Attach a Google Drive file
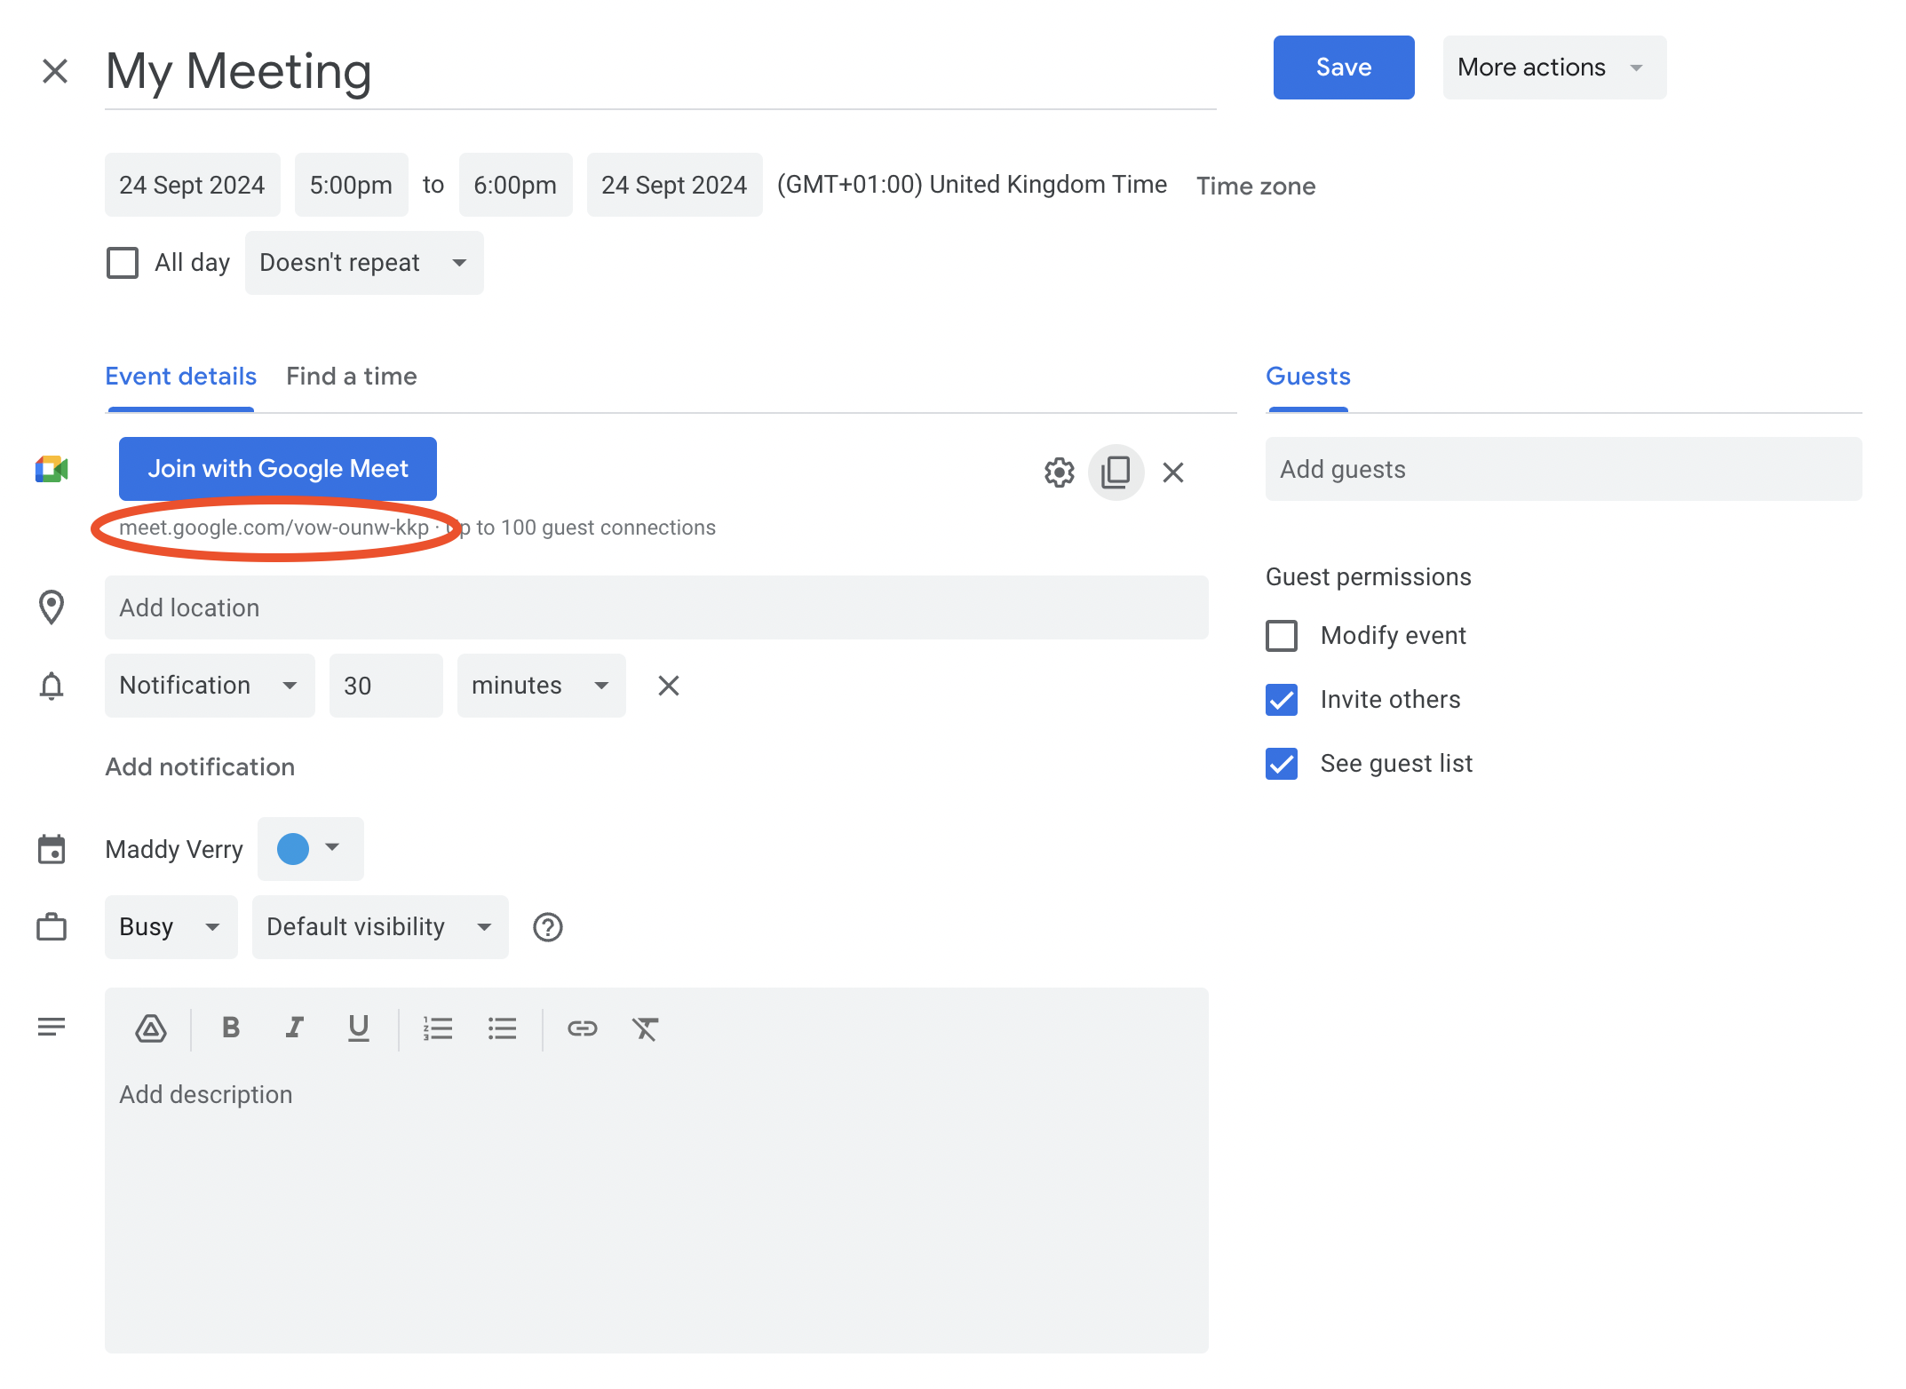Image resolution: width=1906 pixels, height=1389 pixels. pyautogui.click(x=151, y=1028)
